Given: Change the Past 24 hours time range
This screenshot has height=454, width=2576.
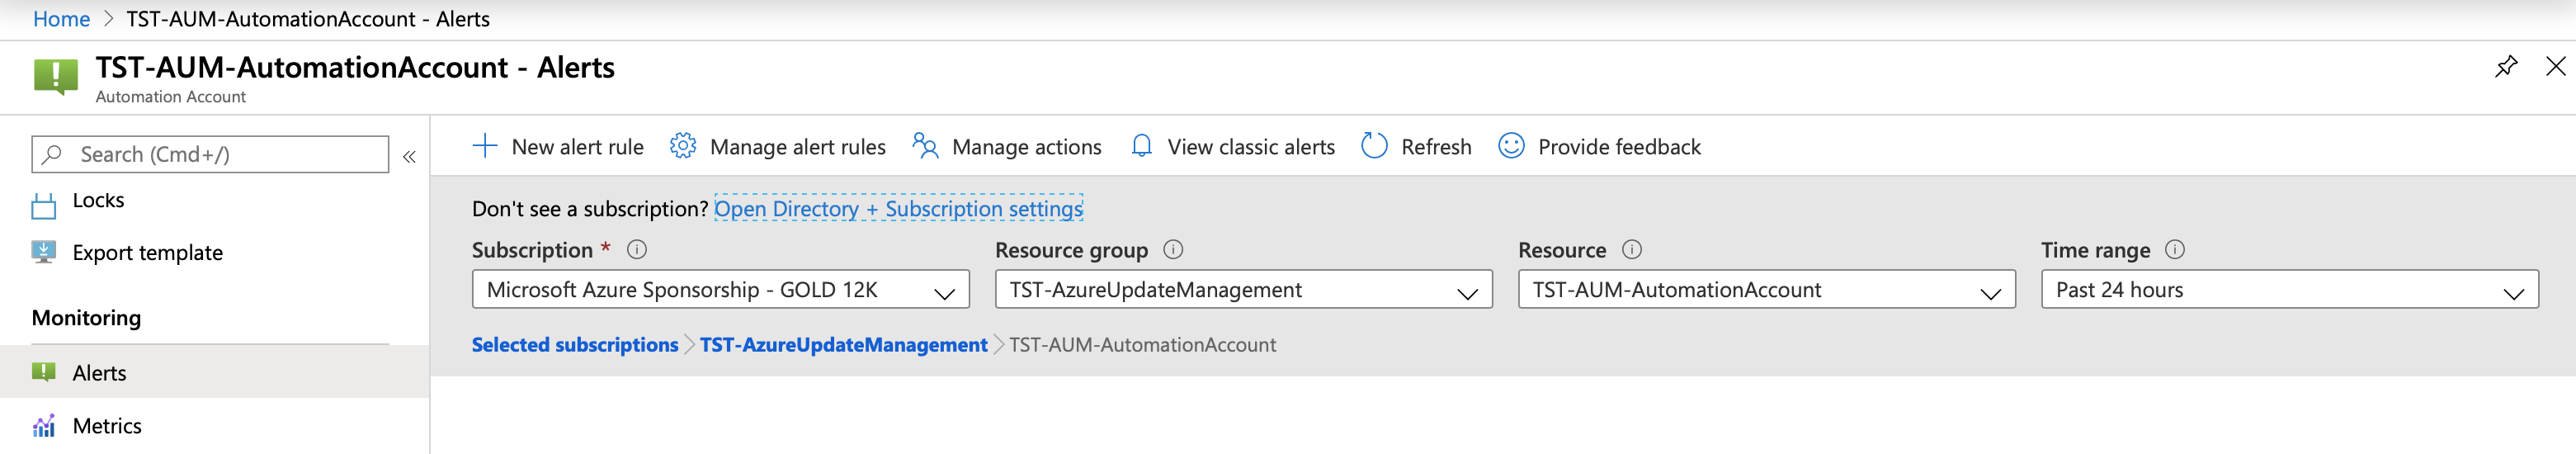Looking at the screenshot, I should (x=2289, y=290).
